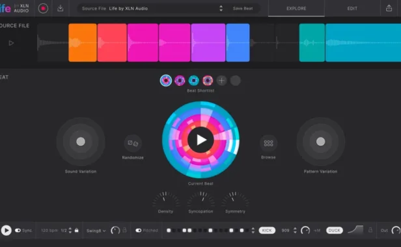Click the 120 bpm tempo value
The height and width of the screenshot is (247, 401).
[49, 230]
